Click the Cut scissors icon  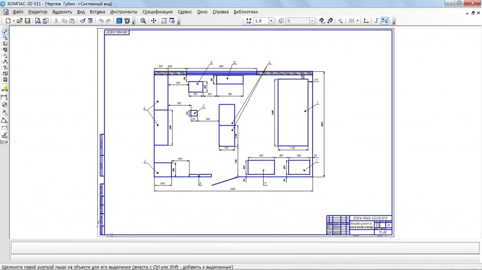coord(56,21)
